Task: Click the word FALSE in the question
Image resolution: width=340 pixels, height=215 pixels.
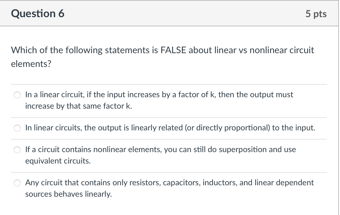Action: point(174,50)
